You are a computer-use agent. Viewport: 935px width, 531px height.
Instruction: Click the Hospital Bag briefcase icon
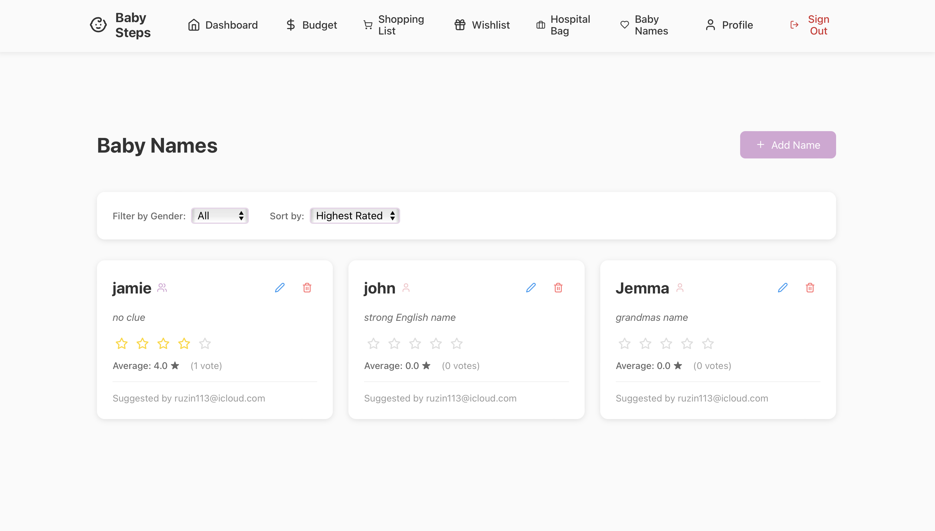point(540,25)
